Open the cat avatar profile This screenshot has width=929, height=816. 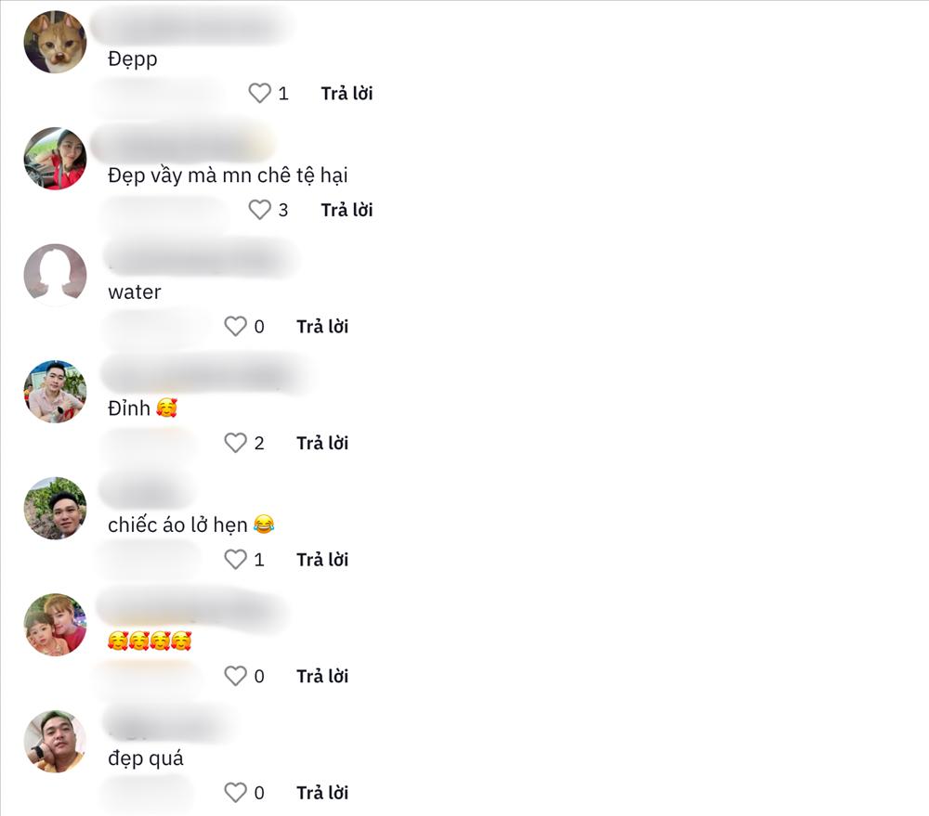click(x=55, y=42)
